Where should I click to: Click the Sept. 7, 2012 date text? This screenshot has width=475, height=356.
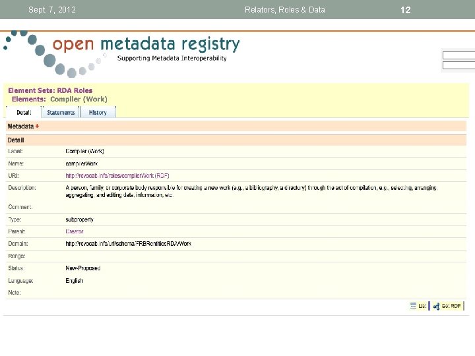click(x=52, y=10)
